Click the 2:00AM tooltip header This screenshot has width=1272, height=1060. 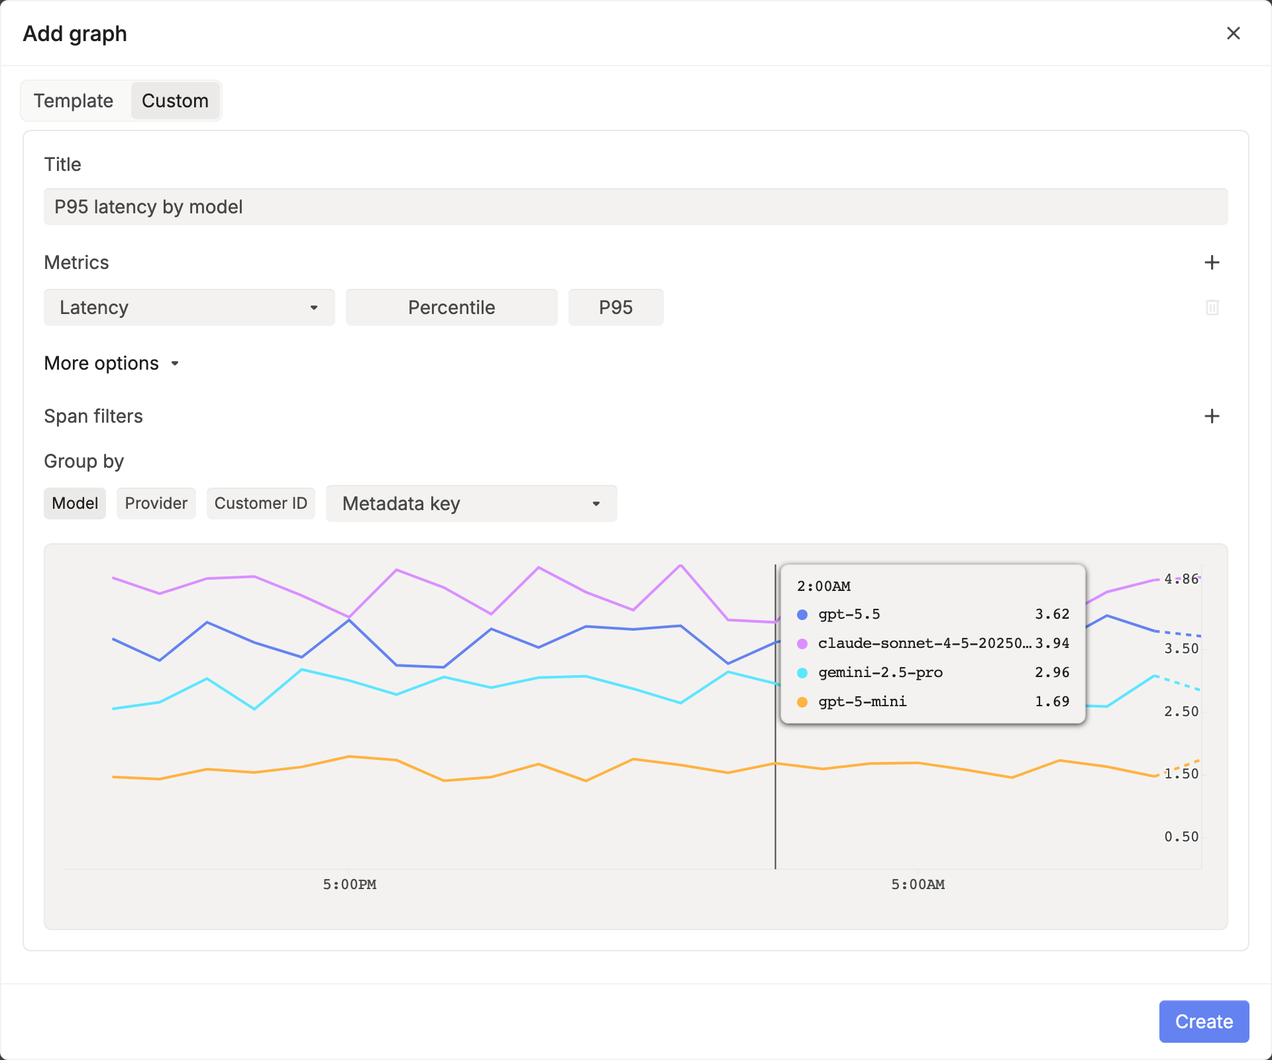point(823,586)
